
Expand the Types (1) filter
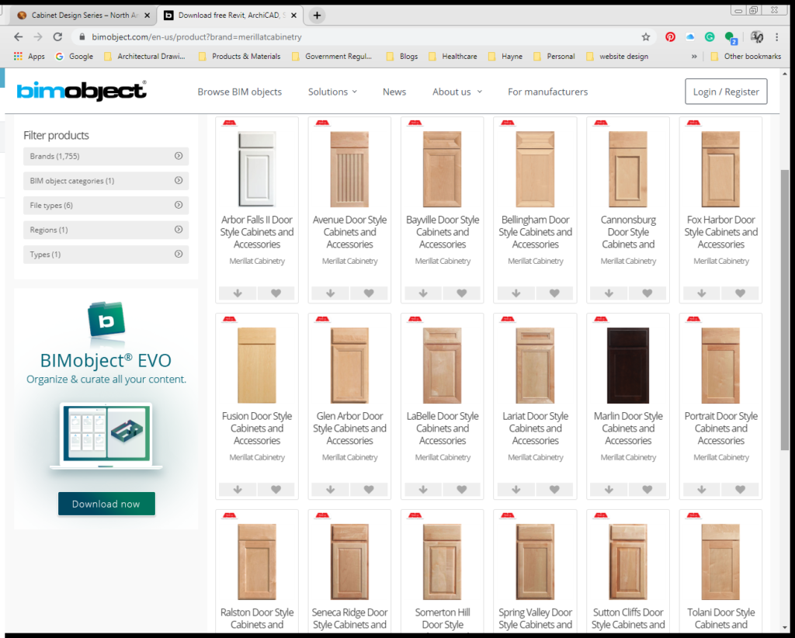point(106,255)
